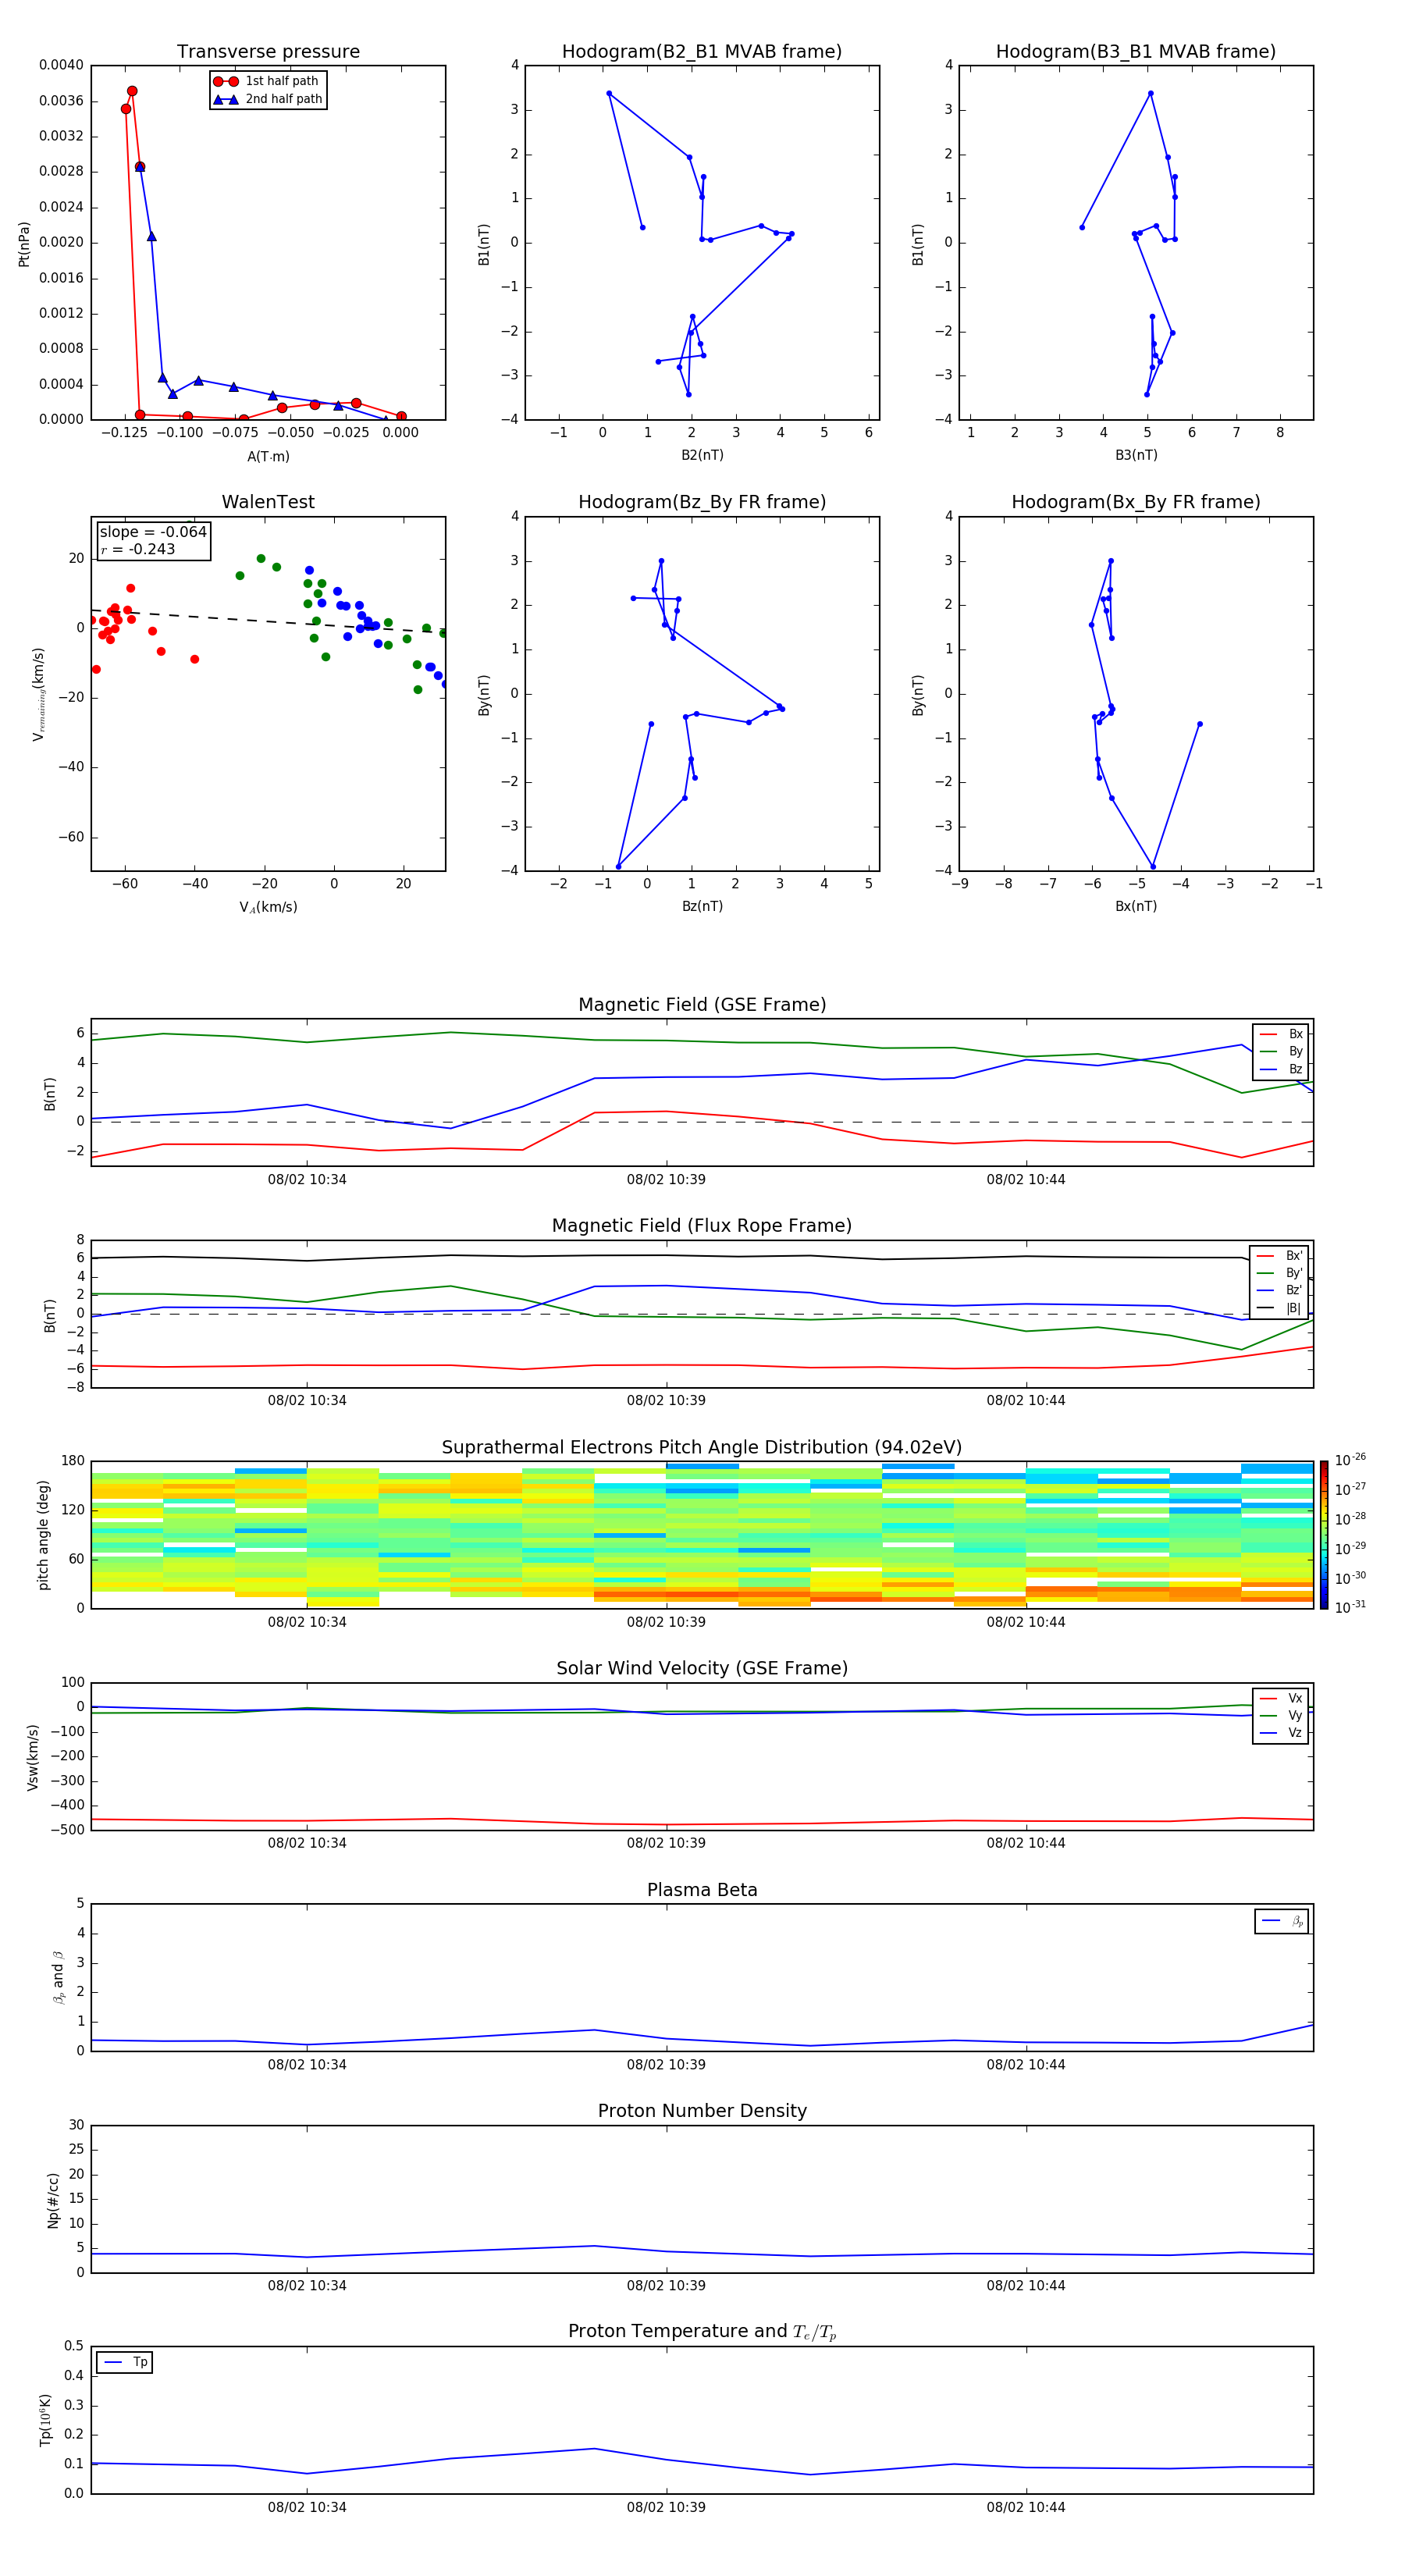This screenshot has height=2576, width=1405.
Task: Click the βp legend in Plasma Beta
Action: (x=1282, y=1921)
